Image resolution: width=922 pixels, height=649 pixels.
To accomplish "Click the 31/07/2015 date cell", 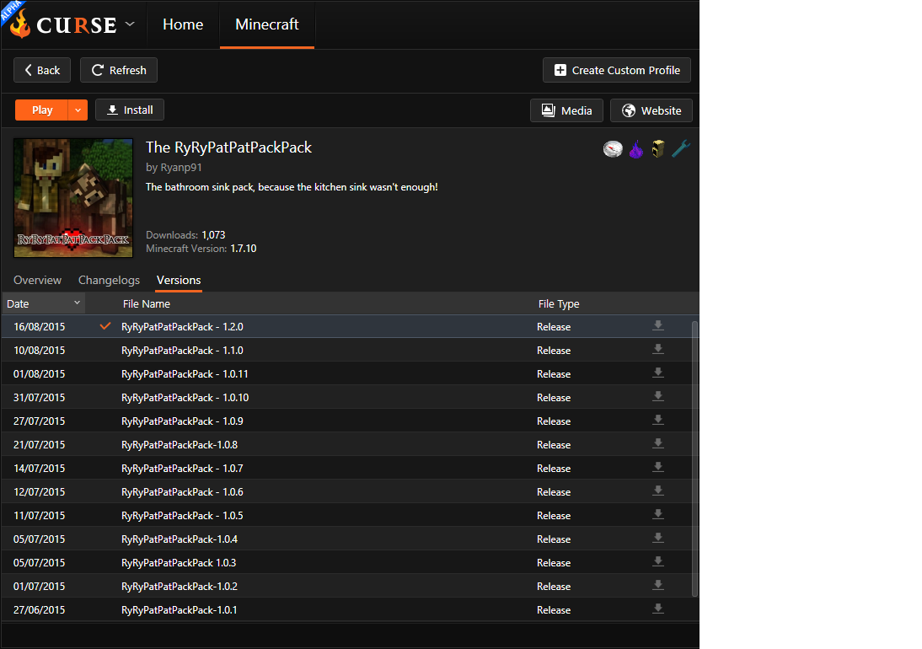I will point(40,397).
